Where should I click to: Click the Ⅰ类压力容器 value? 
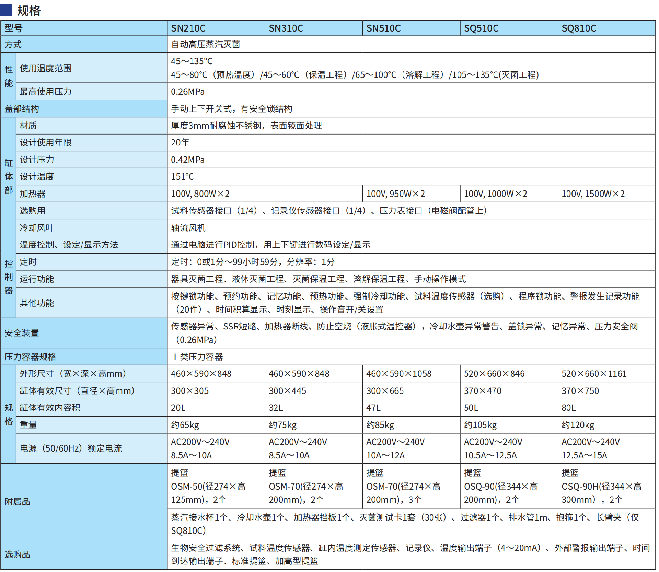[x=198, y=357]
